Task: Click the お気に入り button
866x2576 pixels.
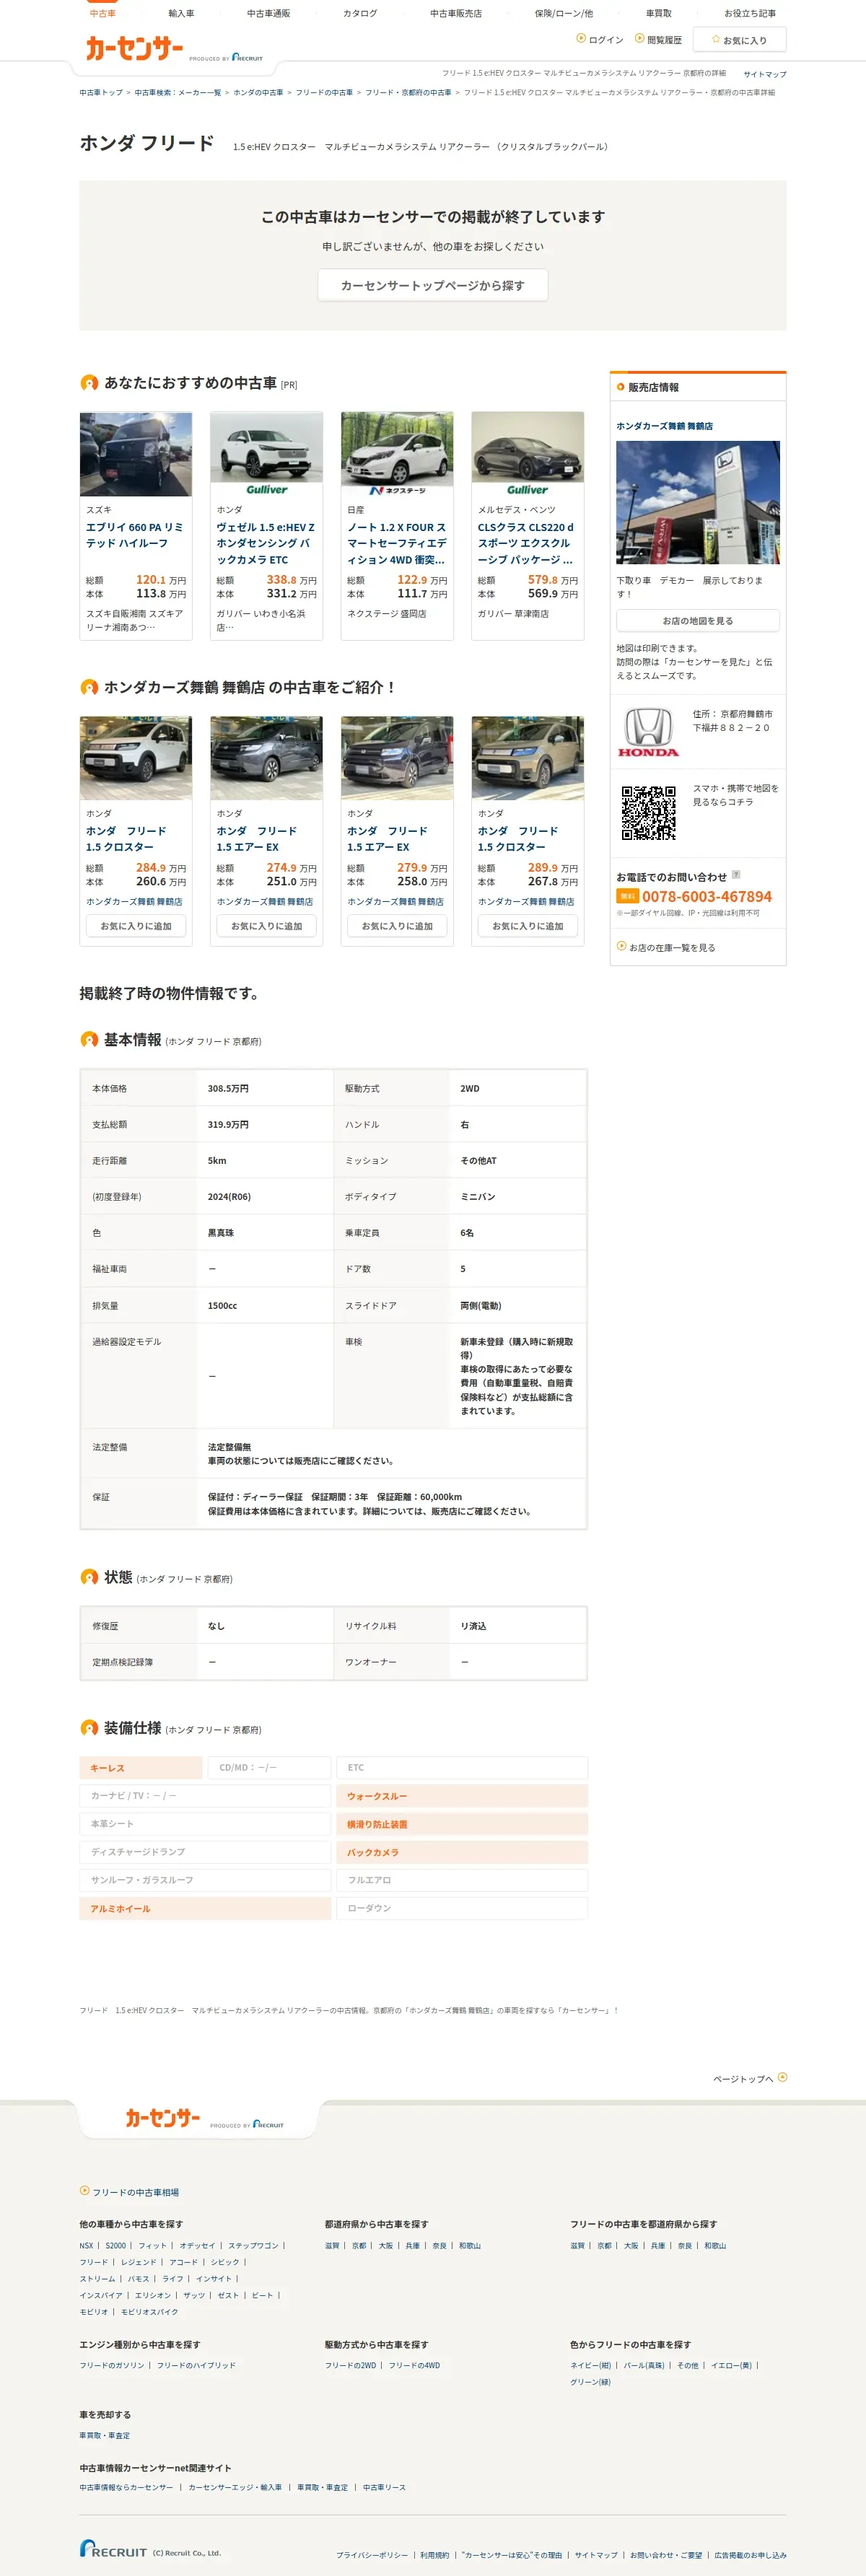Action: coord(739,40)
